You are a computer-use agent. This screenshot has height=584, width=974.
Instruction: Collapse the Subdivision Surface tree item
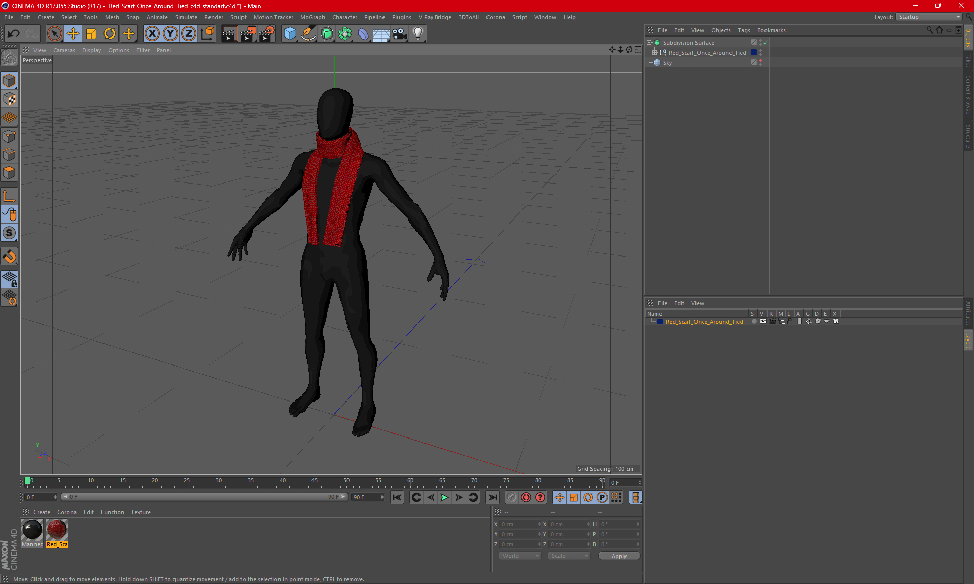pyautogui.click(x=649, y=43)
